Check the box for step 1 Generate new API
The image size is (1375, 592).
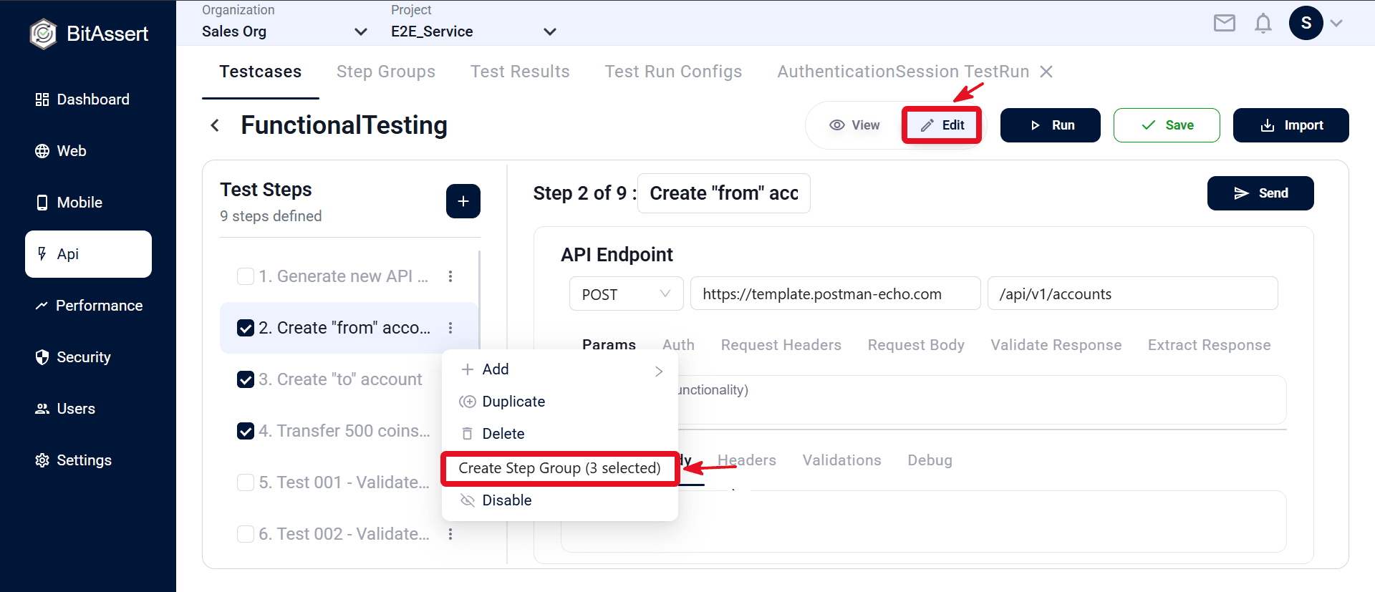pos(246,276)
